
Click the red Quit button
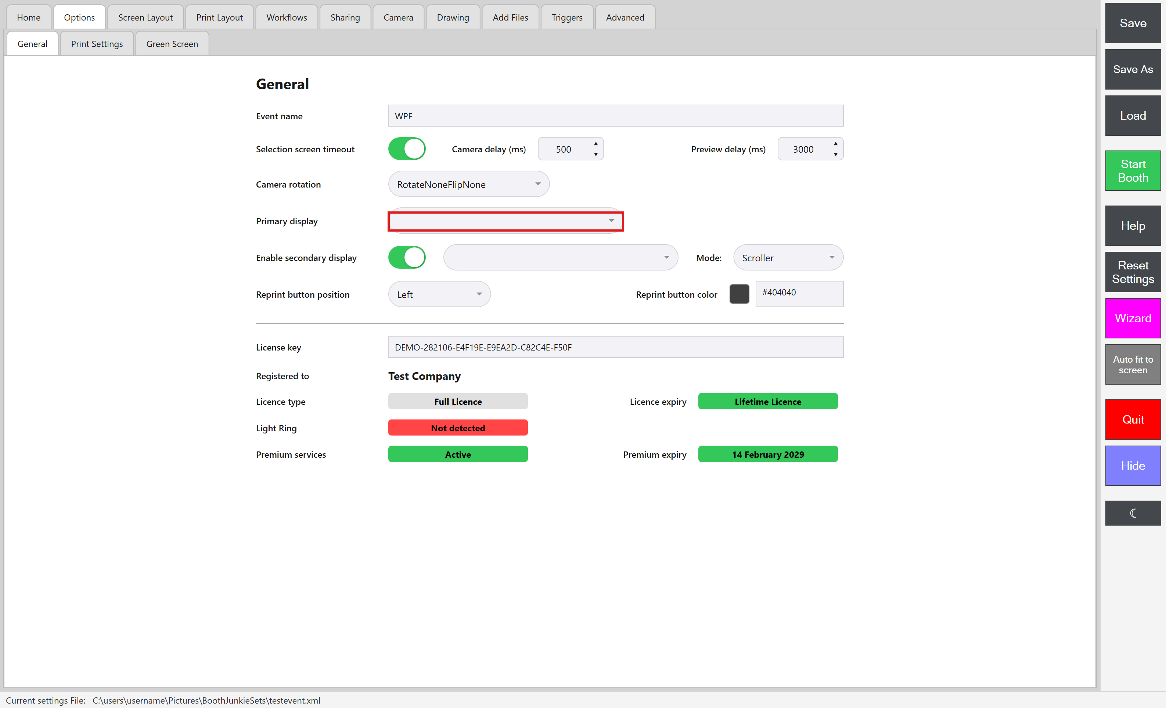(x=1133, y=419)
